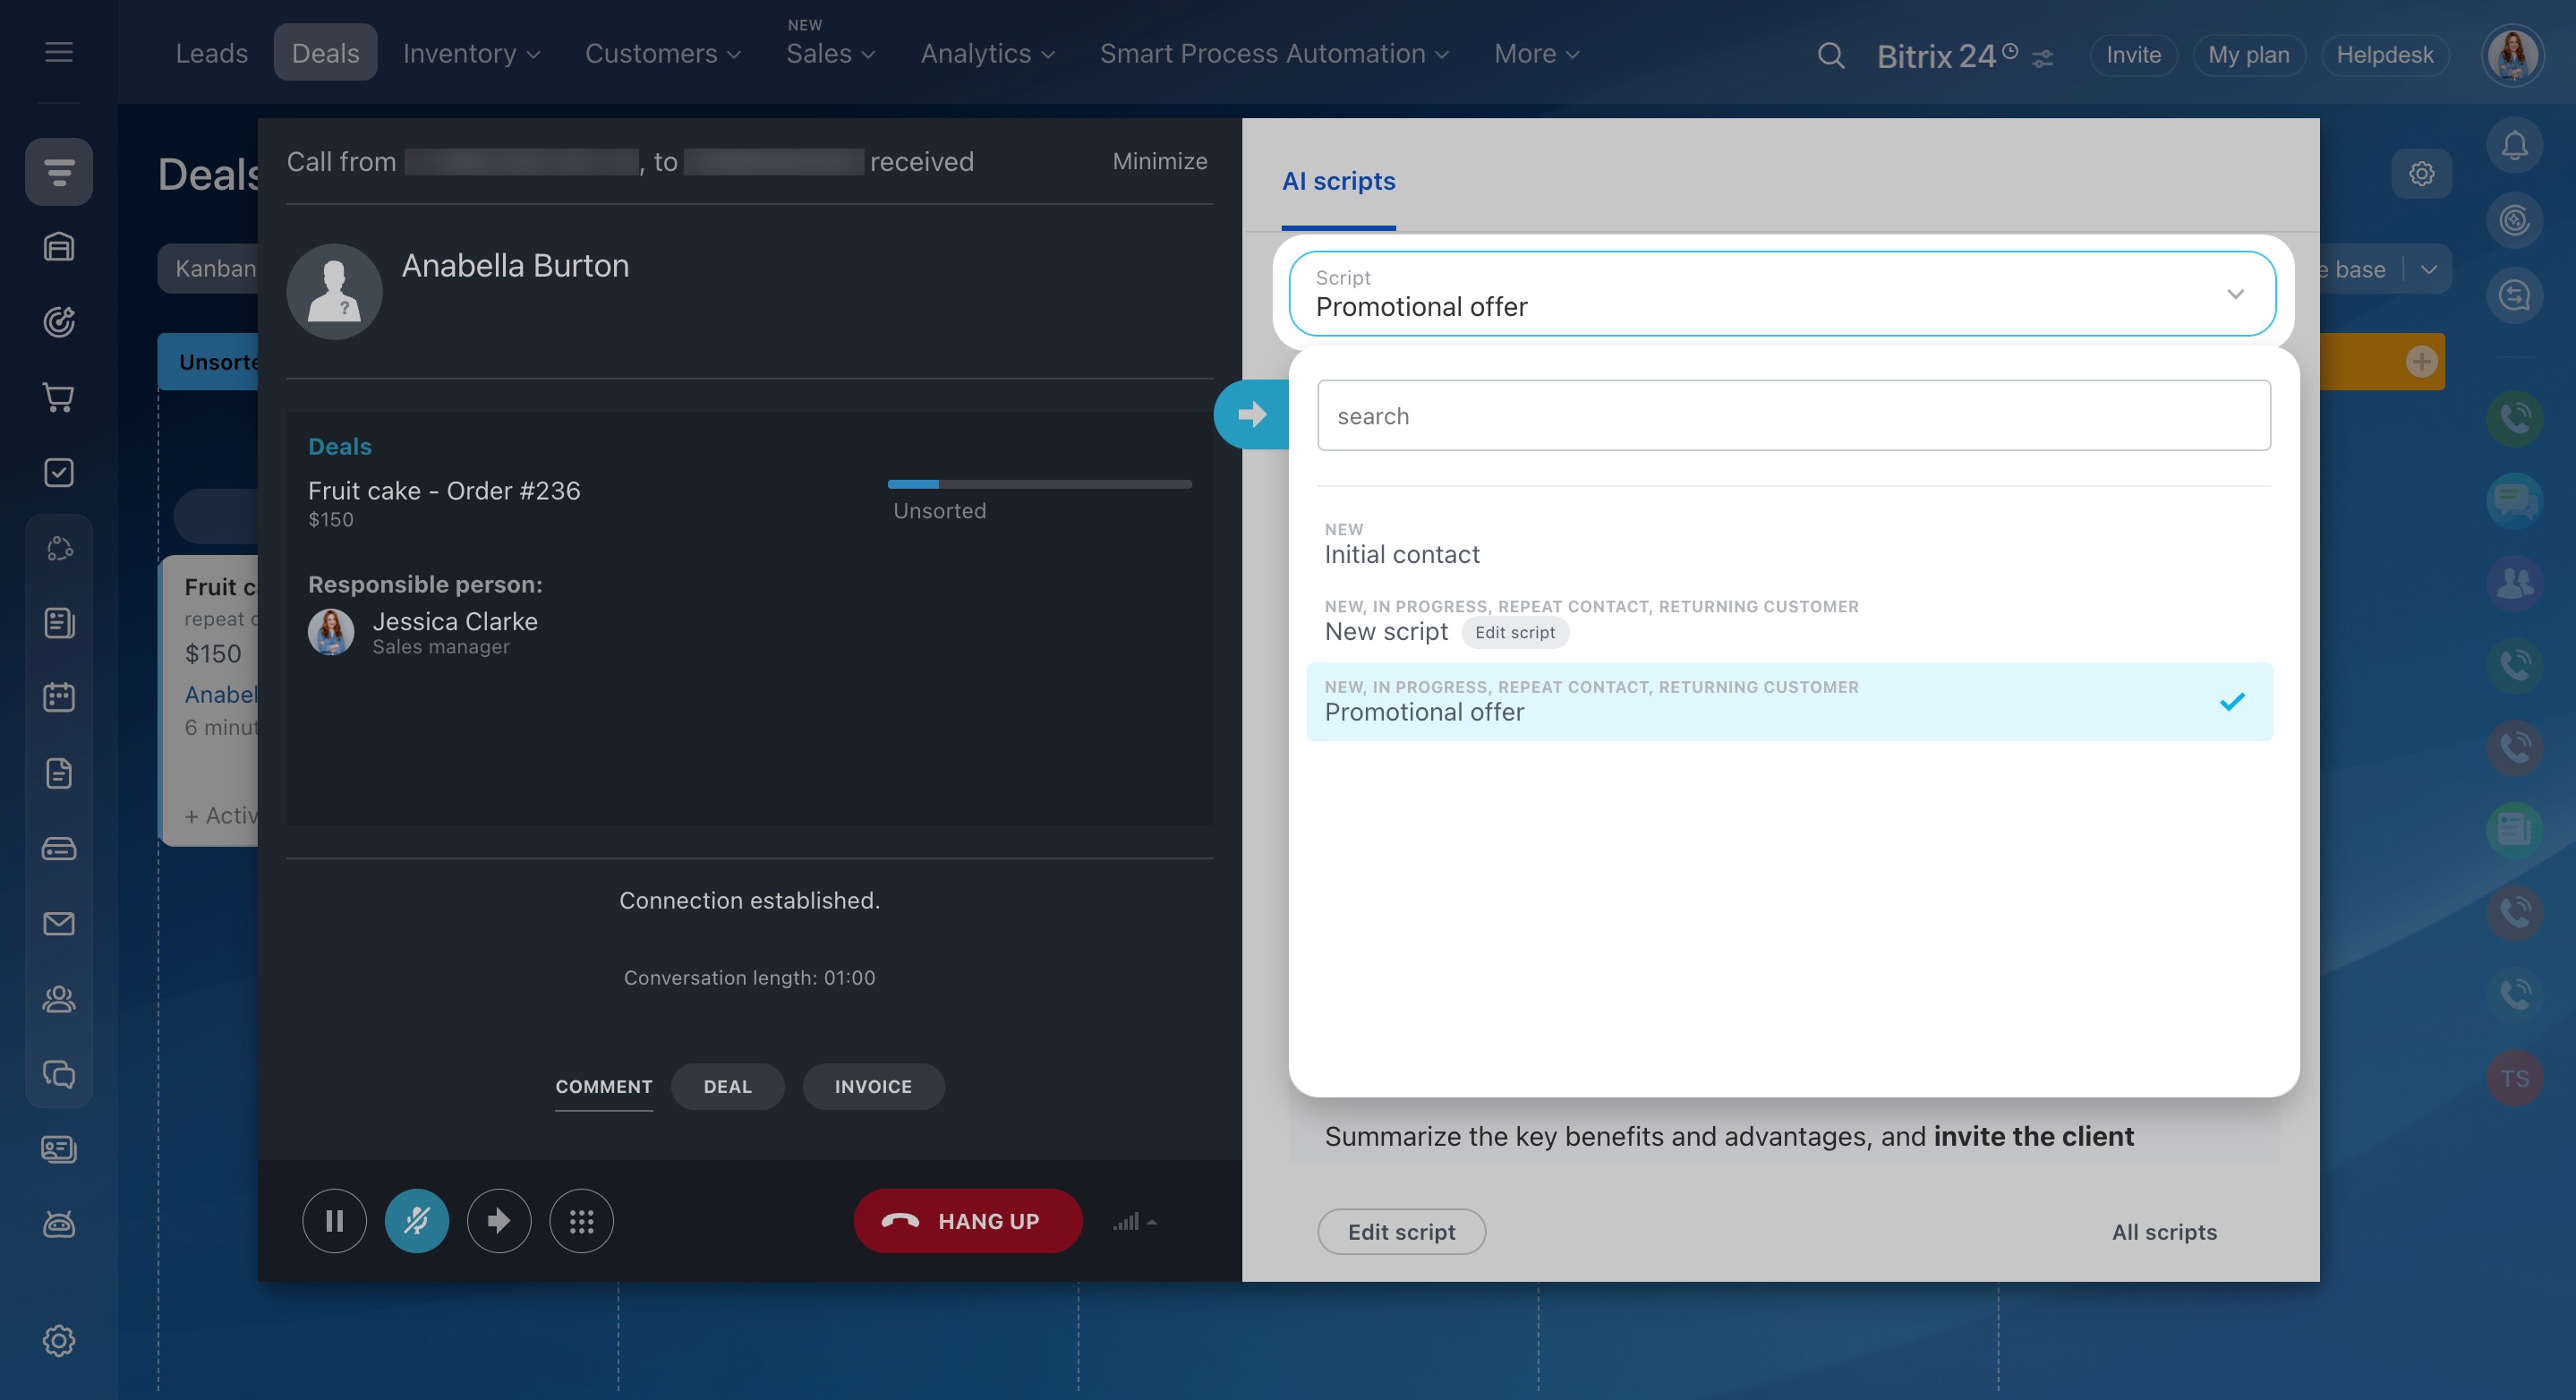Open the Inventory dropdown menu
Screen dimensions: 2576x1400
coord(471,54)
